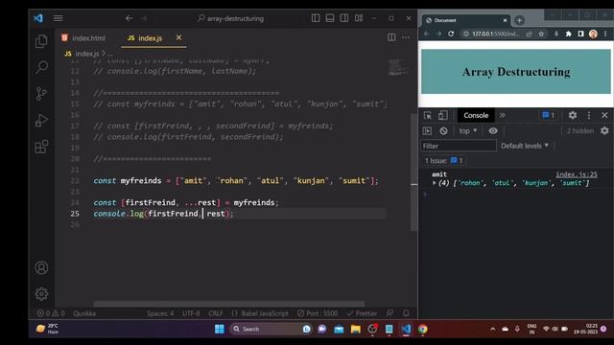Open errors and warnings in status bar
The image size is (614, 345).
pos(51,313)
